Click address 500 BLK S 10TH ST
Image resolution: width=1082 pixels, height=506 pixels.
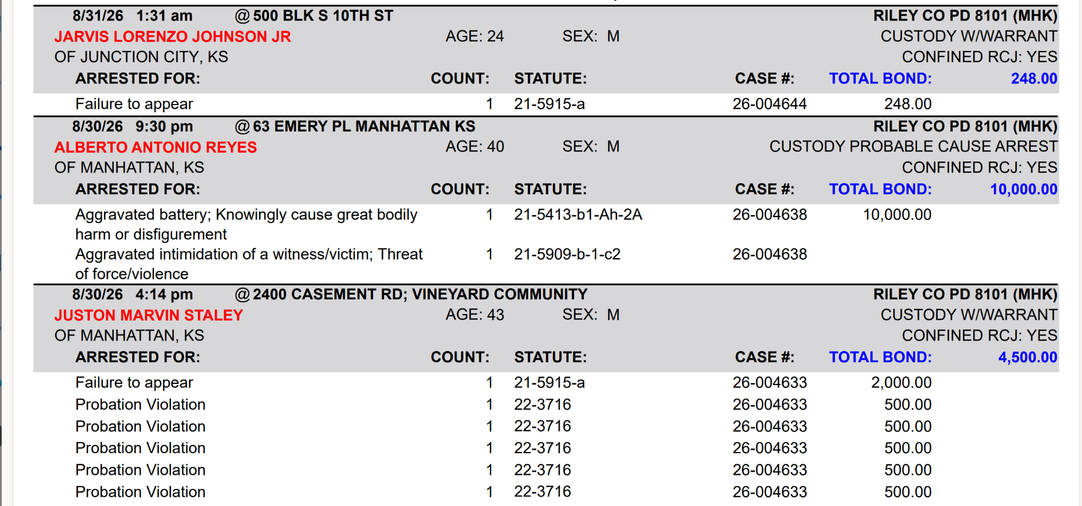pyautogui.click(x=323, y=16)
